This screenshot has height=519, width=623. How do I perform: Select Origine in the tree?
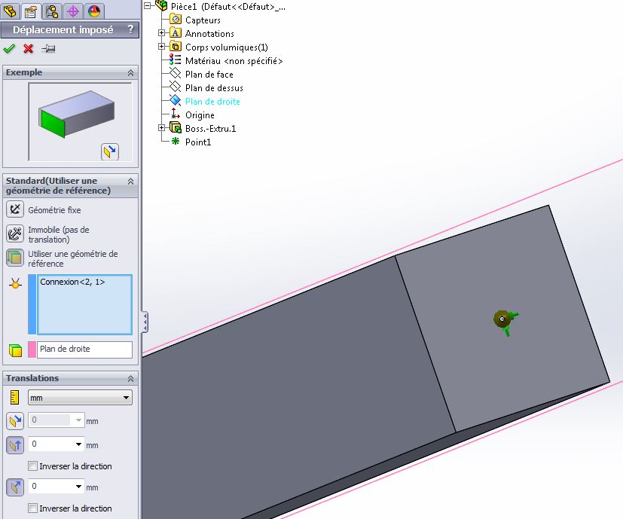(x=200, y=115)
